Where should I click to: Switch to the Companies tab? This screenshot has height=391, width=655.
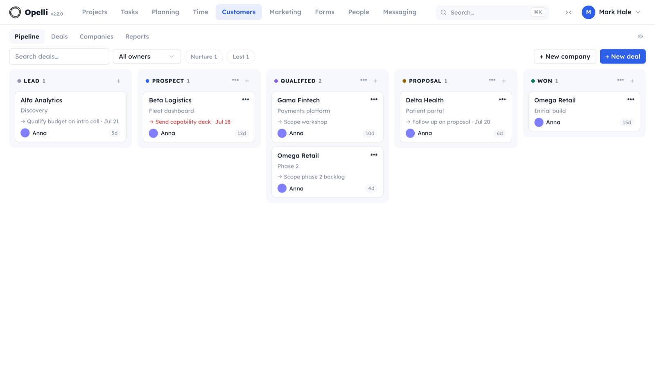97,36
